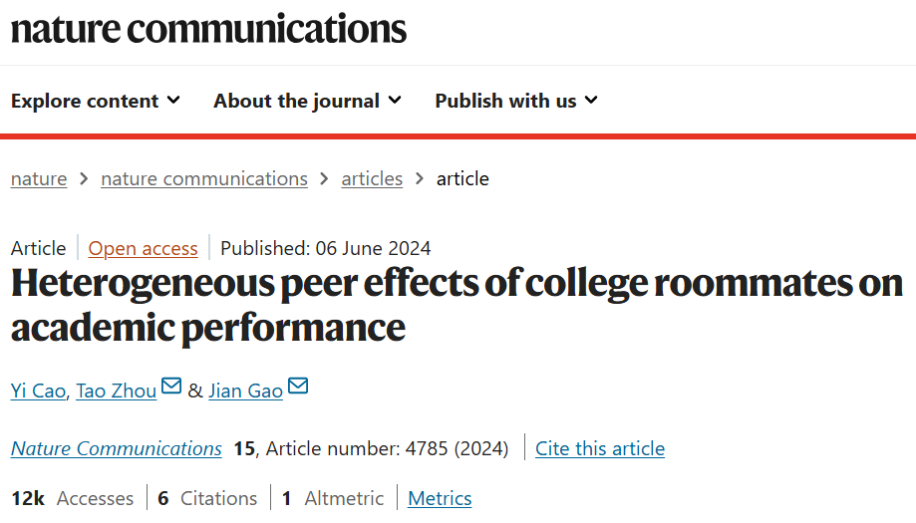Open author Tao Zhou's details
916x523 pixels.
click(x=116, y=391)
